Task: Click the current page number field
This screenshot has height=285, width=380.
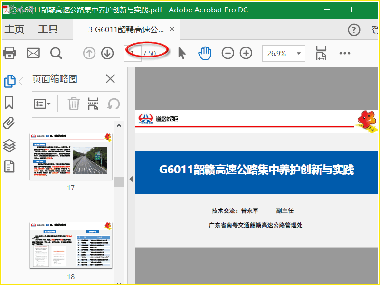Action: pos(133,53)
